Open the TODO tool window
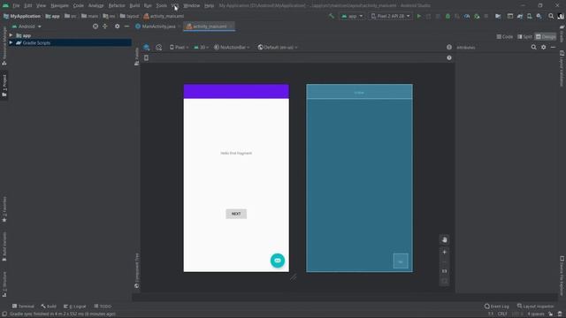The height and width of the screenshot is (318, 566). [x=103, y=307]
